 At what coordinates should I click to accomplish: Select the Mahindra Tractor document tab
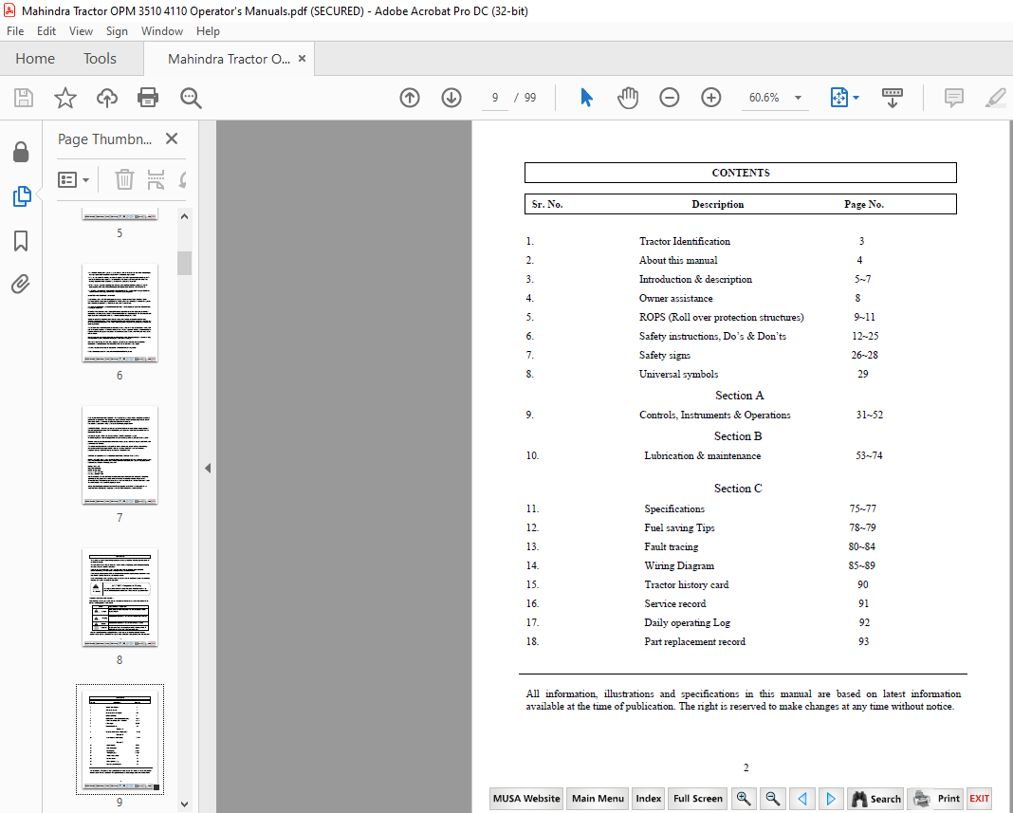(229, 59)
